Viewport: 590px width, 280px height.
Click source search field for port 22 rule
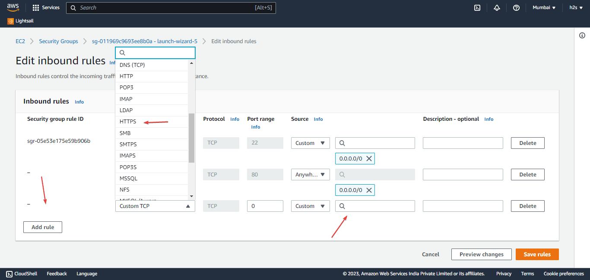(x=375, y=143)
